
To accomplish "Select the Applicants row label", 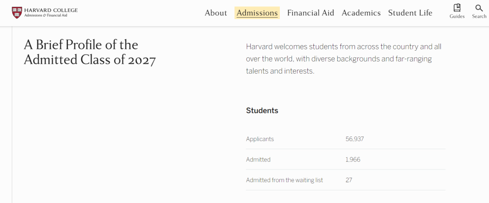I will (260, 139).
